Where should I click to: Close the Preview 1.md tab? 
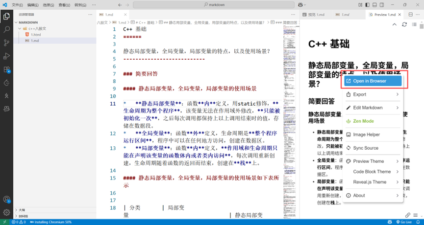[399, 15]
